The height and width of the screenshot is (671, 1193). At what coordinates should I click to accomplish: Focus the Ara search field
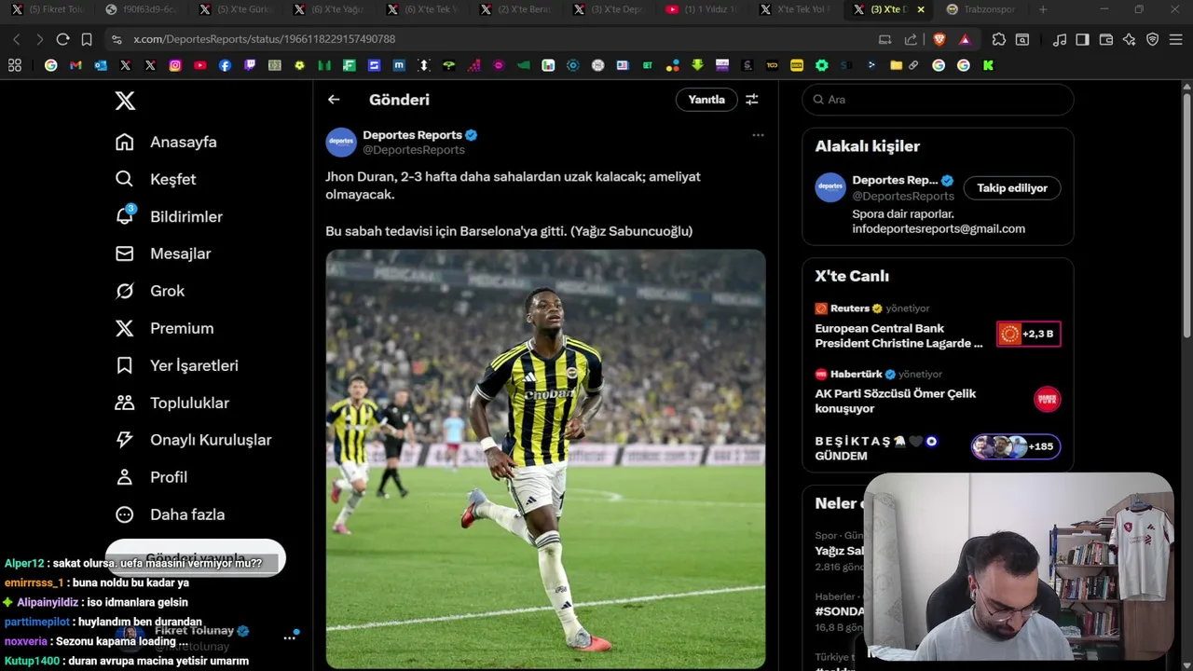point(938,100)
